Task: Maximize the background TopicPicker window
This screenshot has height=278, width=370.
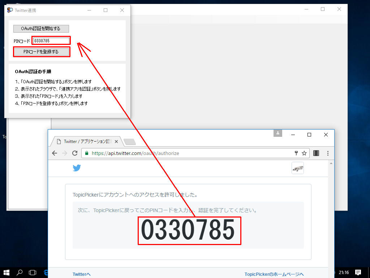Action: point(323,9)
